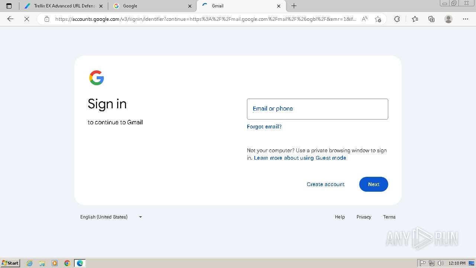The width and height of the screenshot is (476, 268).
Task: Open Settings and more menu
Action: (466, 19)
